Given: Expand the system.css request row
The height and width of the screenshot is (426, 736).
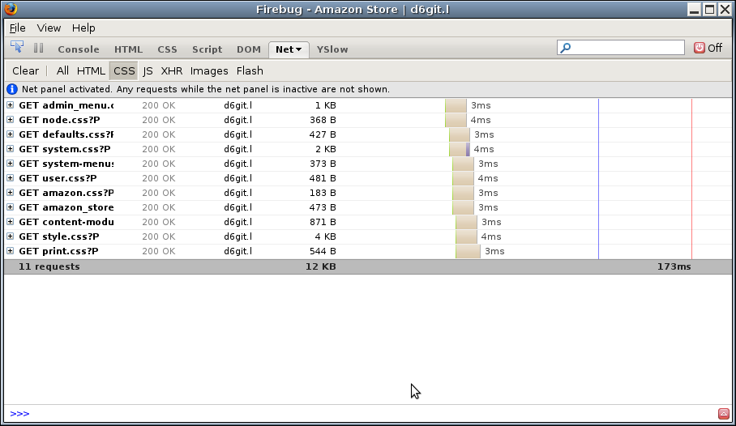Looking at the screenshot, I should [x=11, y=149].
